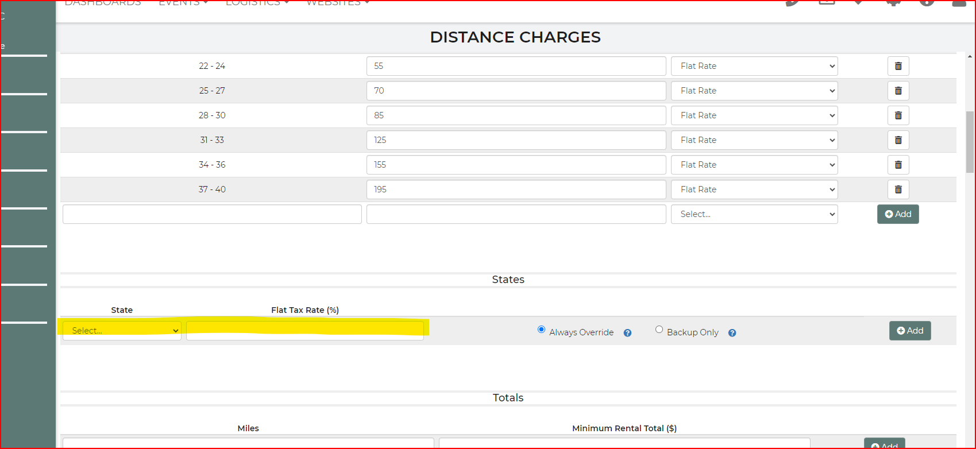The height and width of the screenshot is (449, 976).
Task: Click the Flat Tax Rate input field
Action: (x=304, y=331)
